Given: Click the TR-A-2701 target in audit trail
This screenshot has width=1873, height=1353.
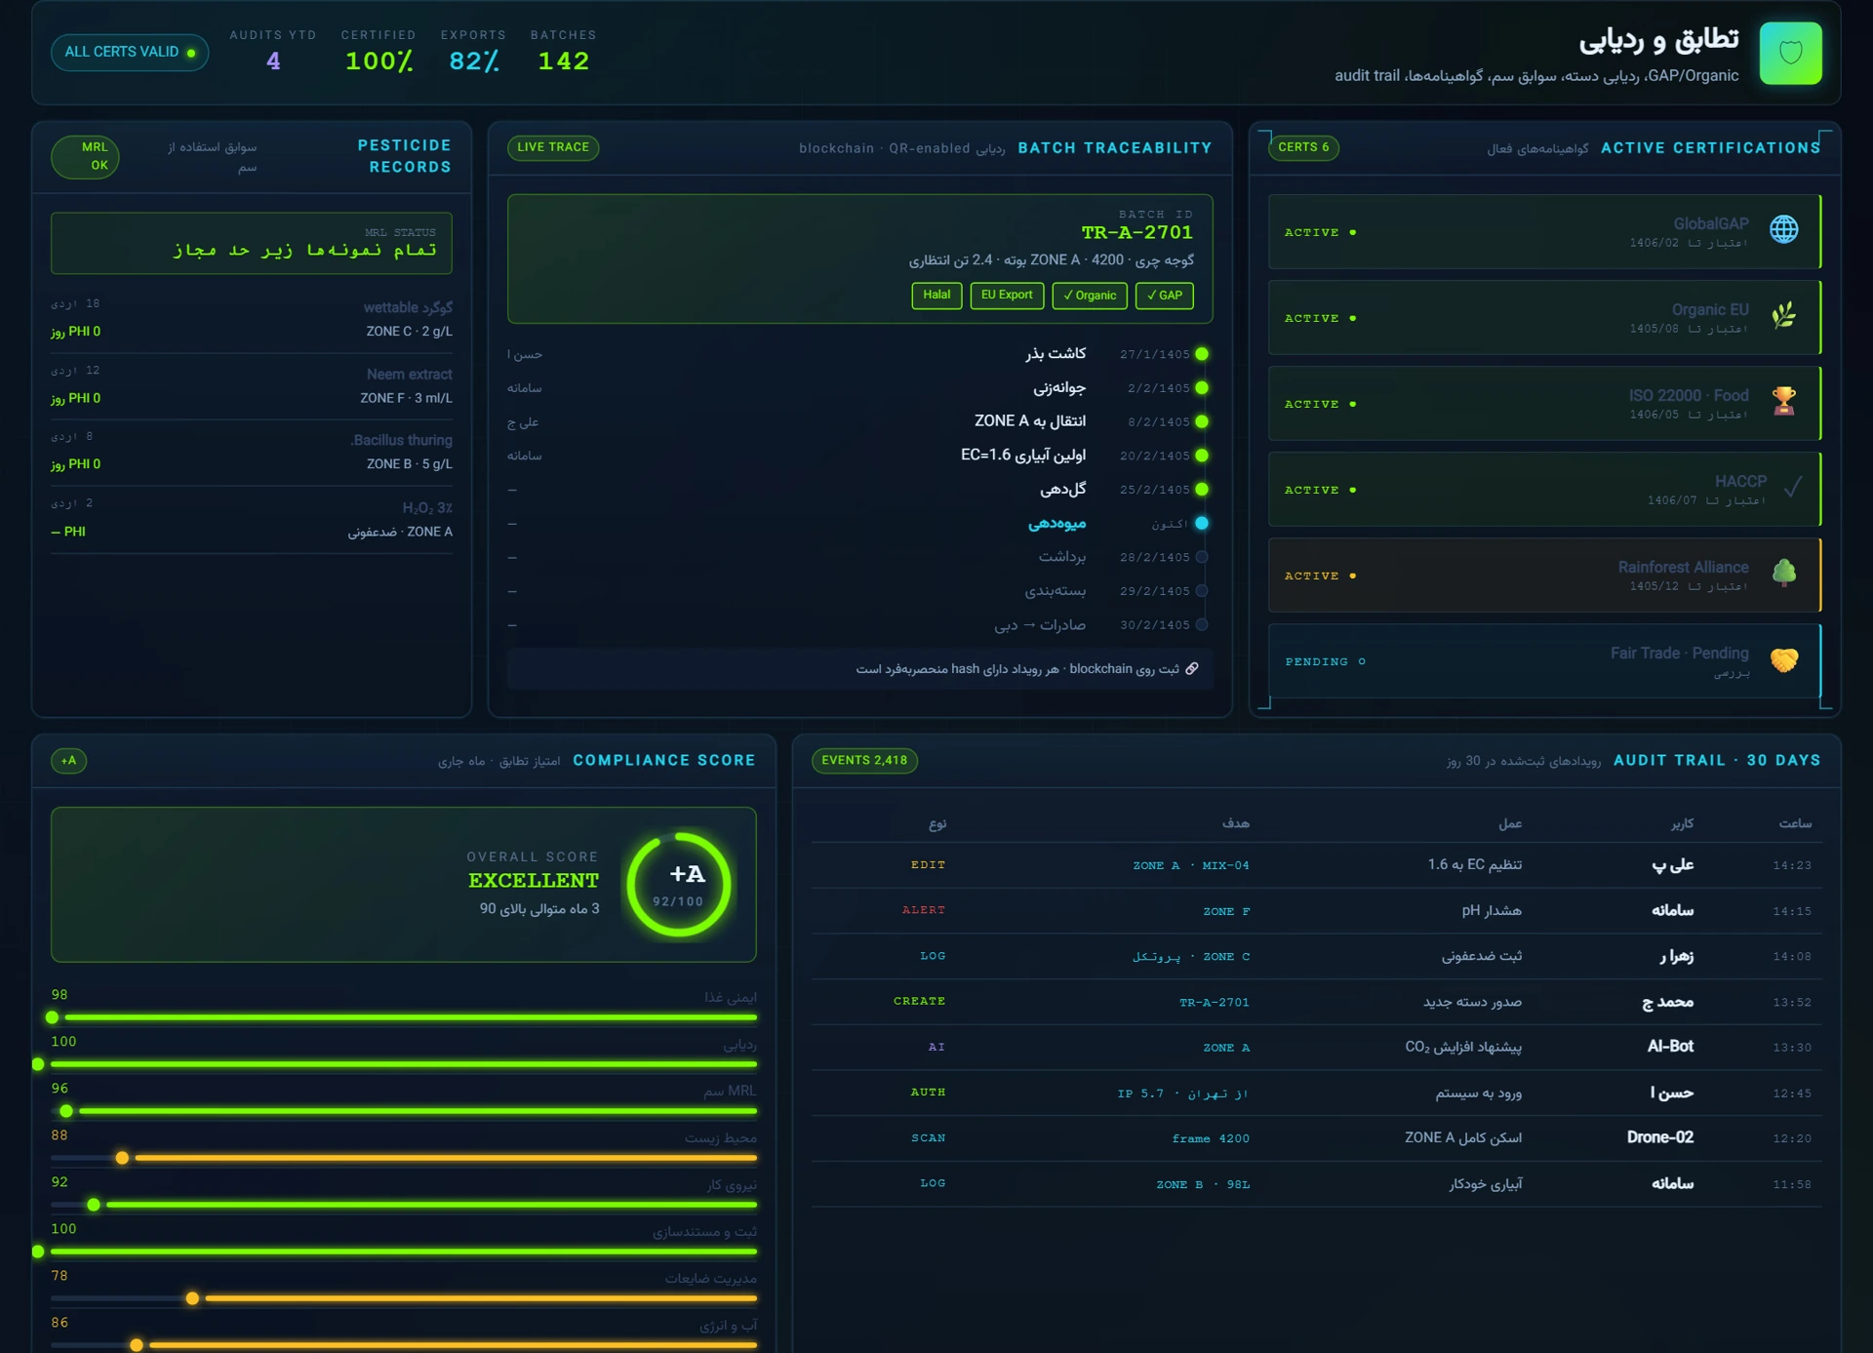Looking at the screenshot, I should pyautogui.click(x=1214, y=1002).
